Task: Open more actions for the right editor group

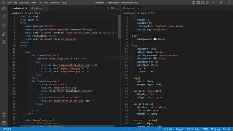Action: tap(229, 8)
